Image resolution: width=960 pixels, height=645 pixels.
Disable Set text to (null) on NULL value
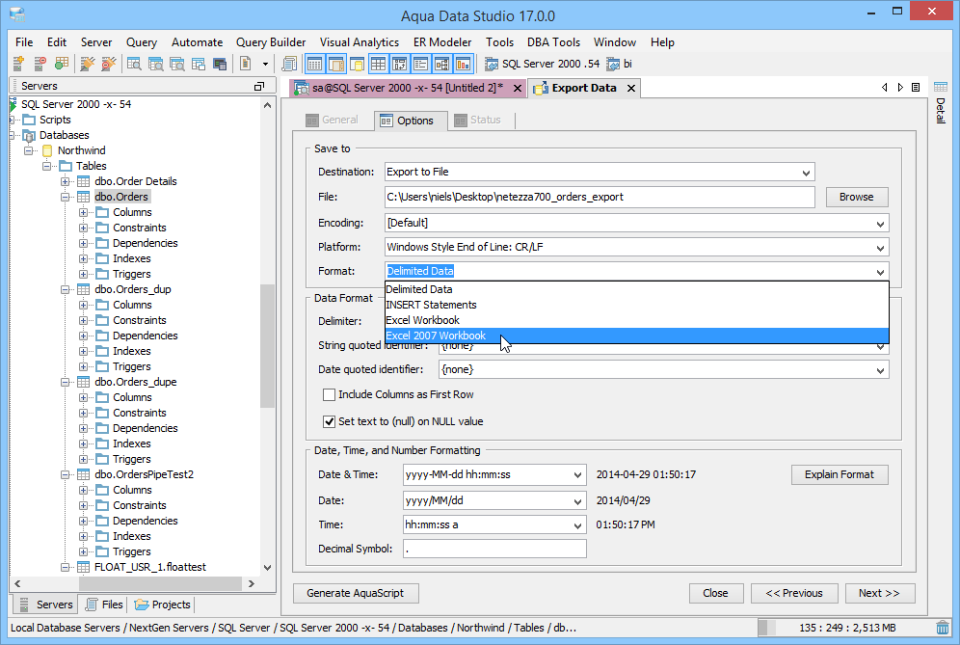click(x=330, y=421)
